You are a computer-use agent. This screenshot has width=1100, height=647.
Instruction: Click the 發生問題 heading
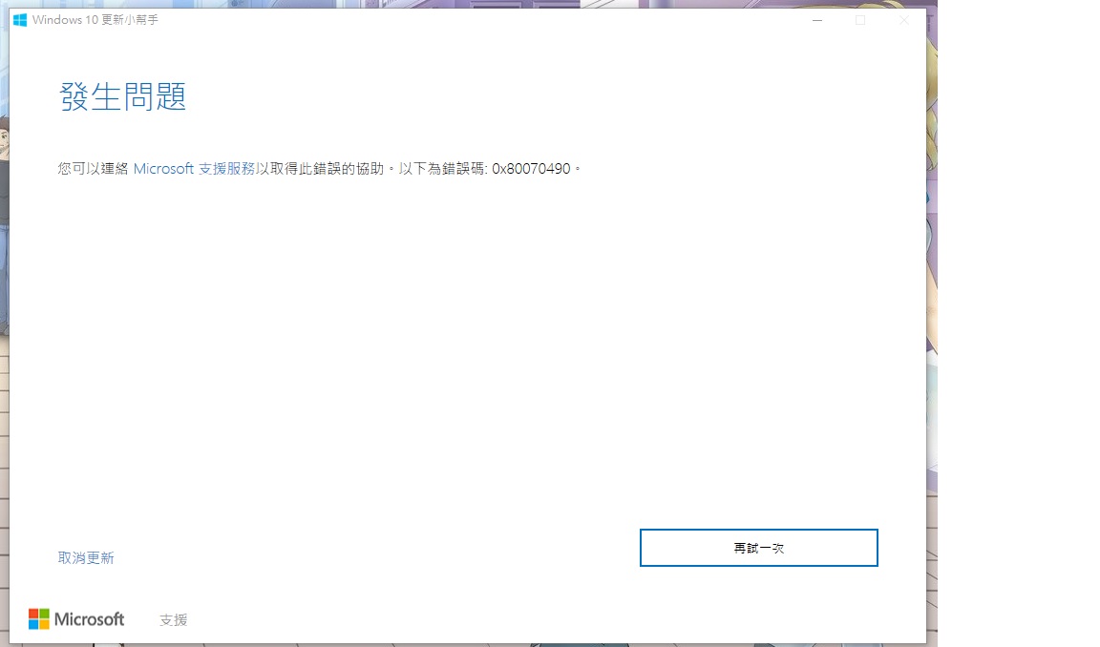point(123,97)
